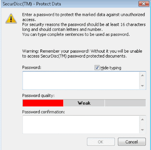Click inside the Password text field

(x=81, y=80)
